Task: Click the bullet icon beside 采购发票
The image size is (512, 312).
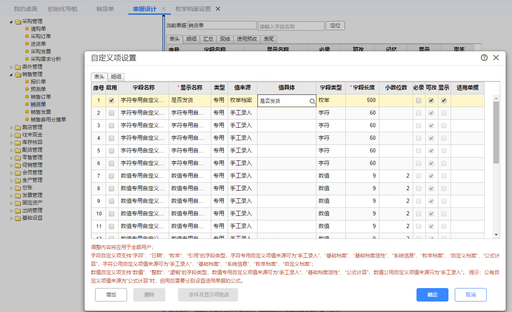Action: point(27,52)
